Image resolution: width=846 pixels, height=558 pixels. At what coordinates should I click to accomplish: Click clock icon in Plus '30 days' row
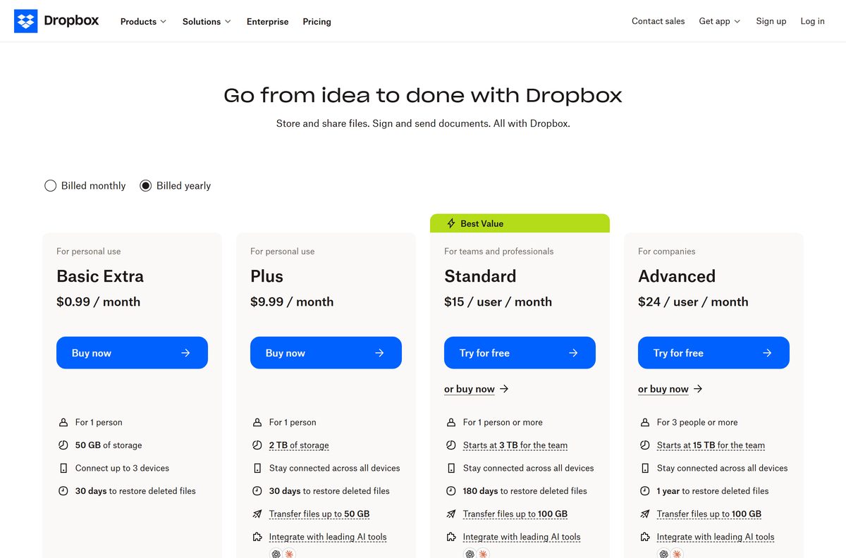point(257,491)
